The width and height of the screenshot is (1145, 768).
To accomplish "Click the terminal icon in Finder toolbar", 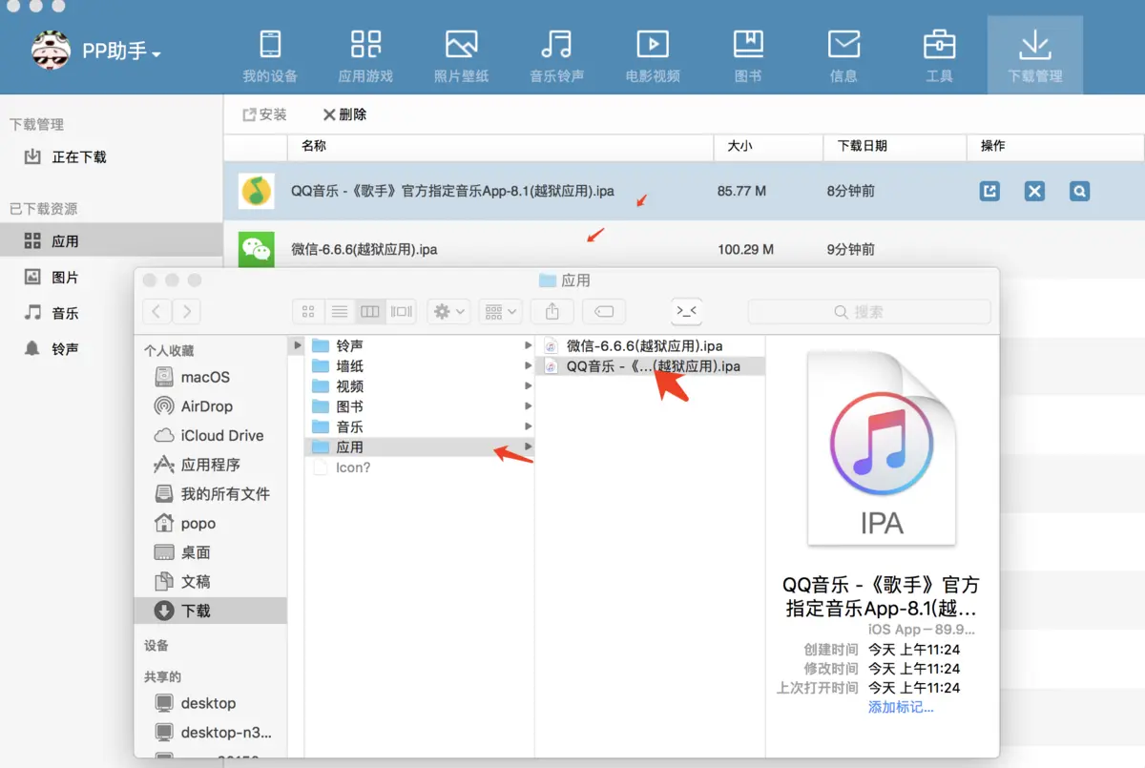I will coord(685,311).
